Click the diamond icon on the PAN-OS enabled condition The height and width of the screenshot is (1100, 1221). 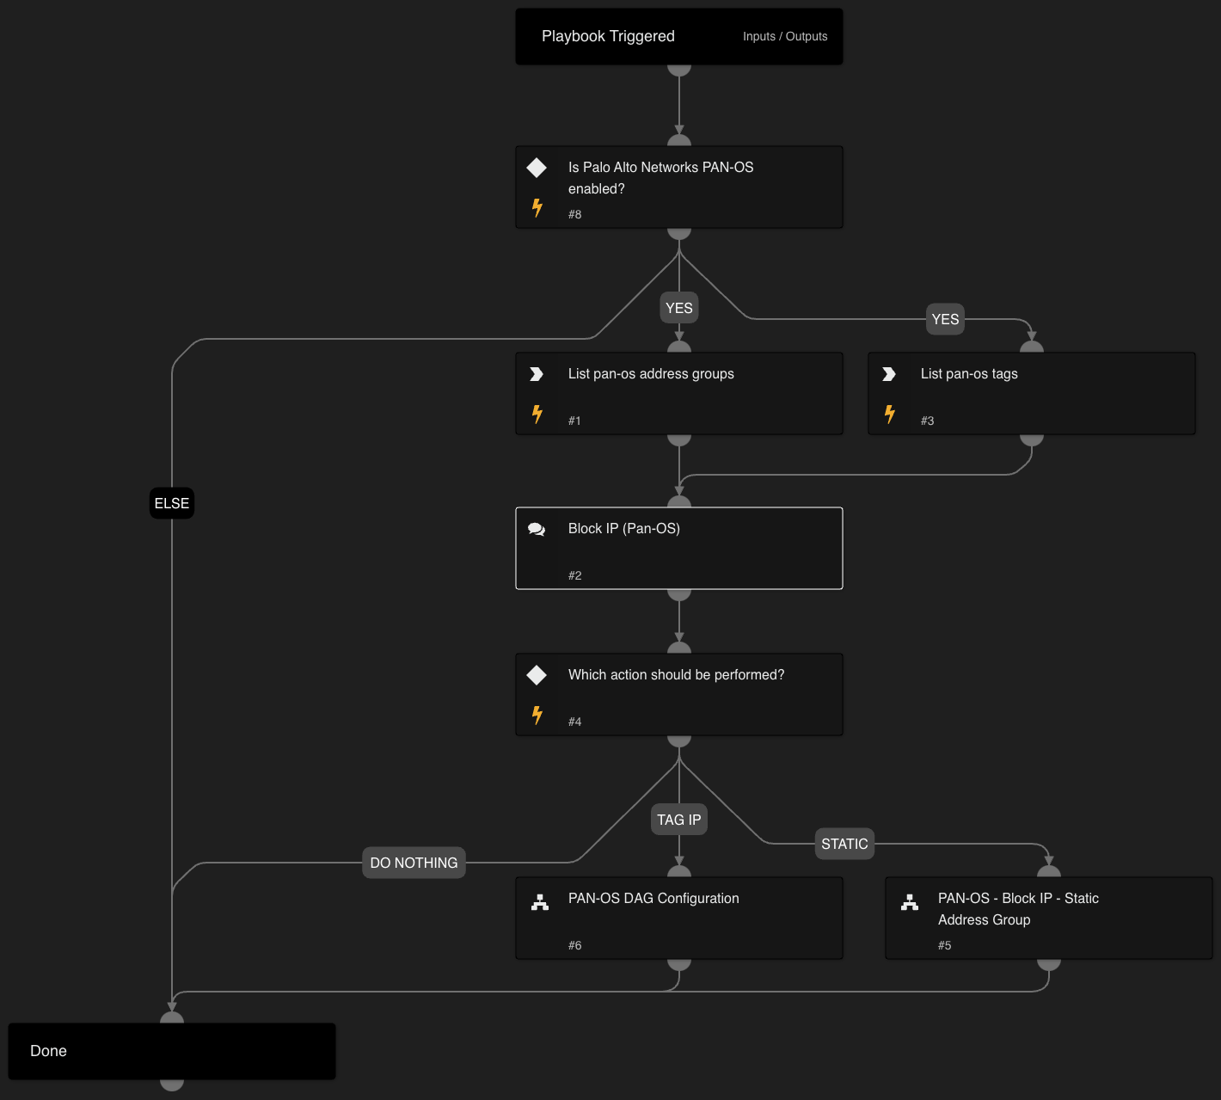click(537, 168)
